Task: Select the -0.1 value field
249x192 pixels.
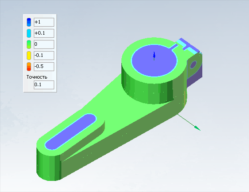Action: 44,56
